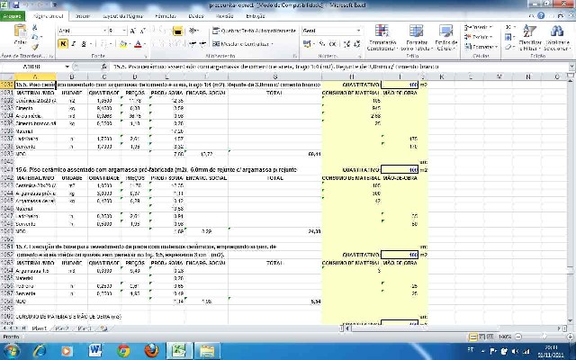Image resolution: width=576 pixels, height=360 pixels.
Task: Open Excel Help question mark icon
Action: [x=541, y=16]
